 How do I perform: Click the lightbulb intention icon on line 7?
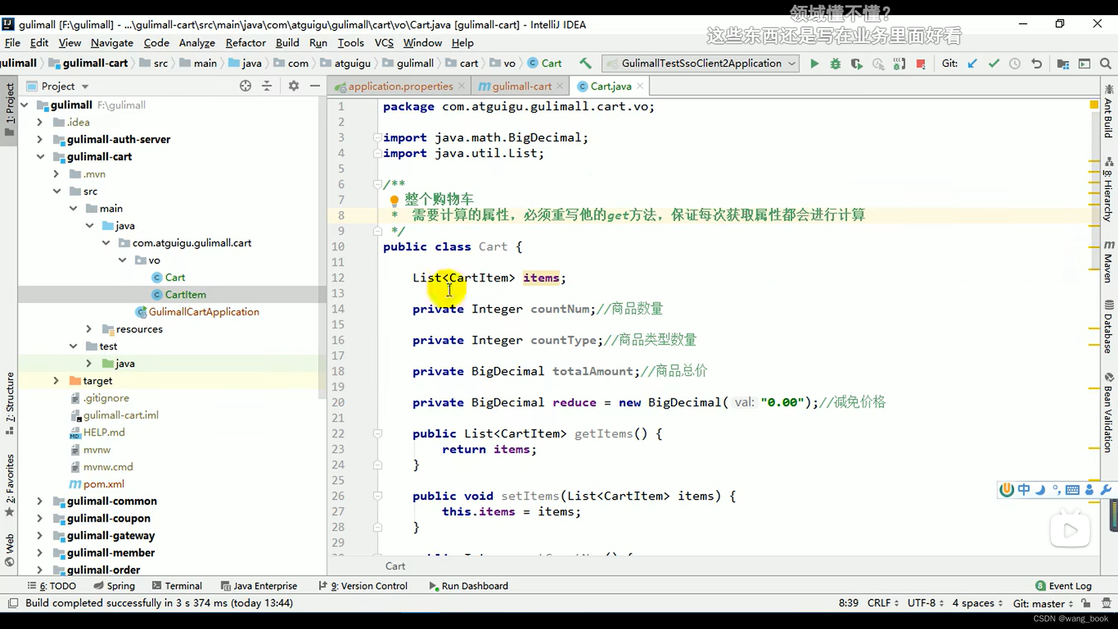(394, 200)
